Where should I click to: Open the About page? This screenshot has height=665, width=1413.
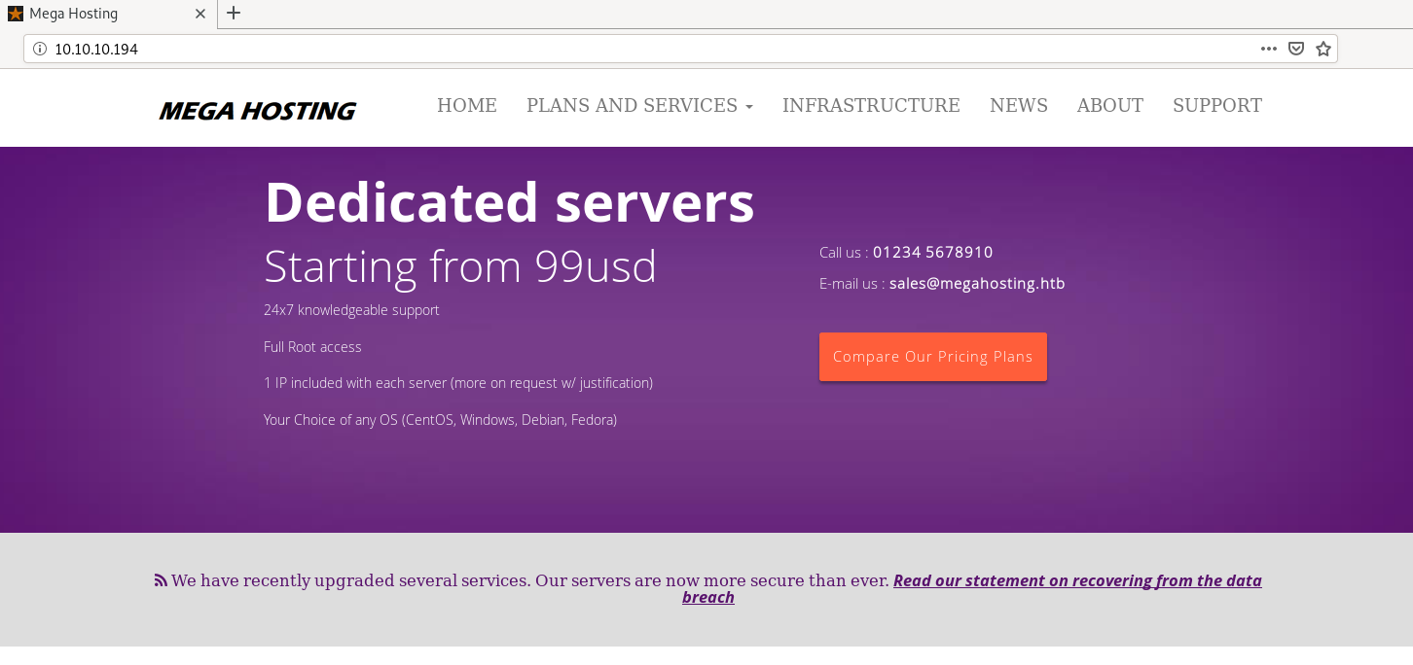[x=1109, y=105]
